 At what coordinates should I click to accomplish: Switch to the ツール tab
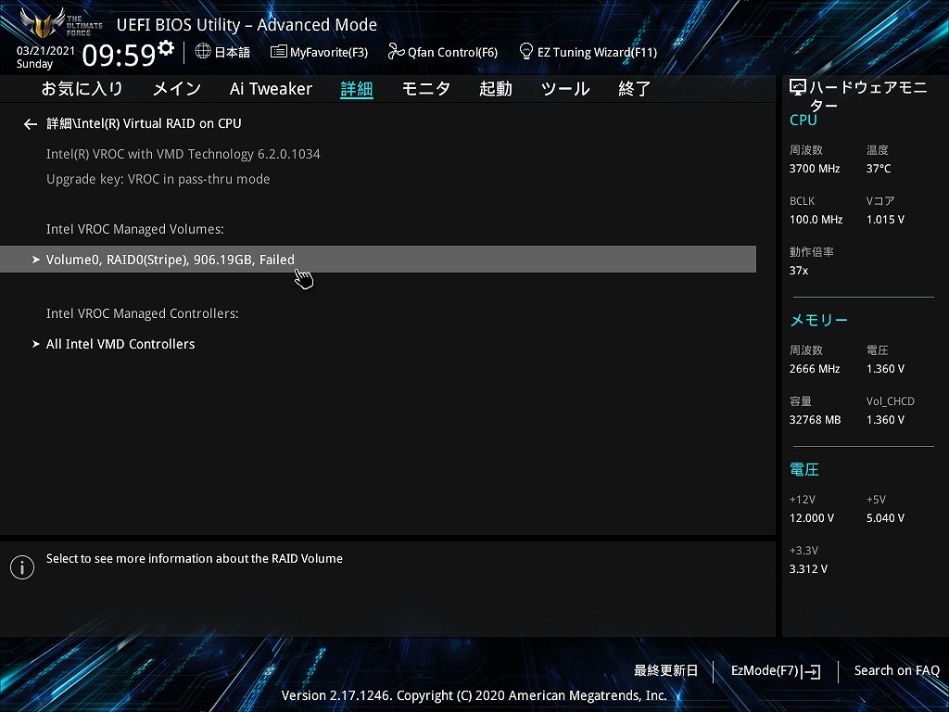tap(565, 89)
